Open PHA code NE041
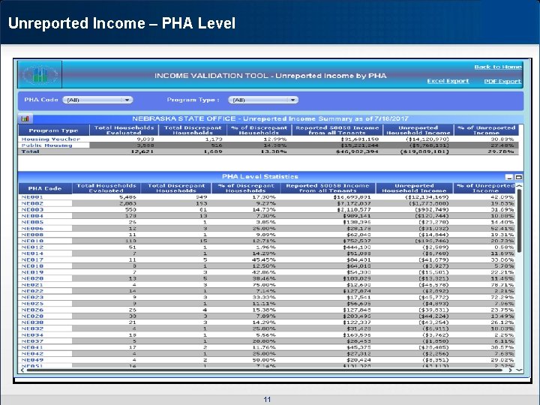 (x=32, y=347)
